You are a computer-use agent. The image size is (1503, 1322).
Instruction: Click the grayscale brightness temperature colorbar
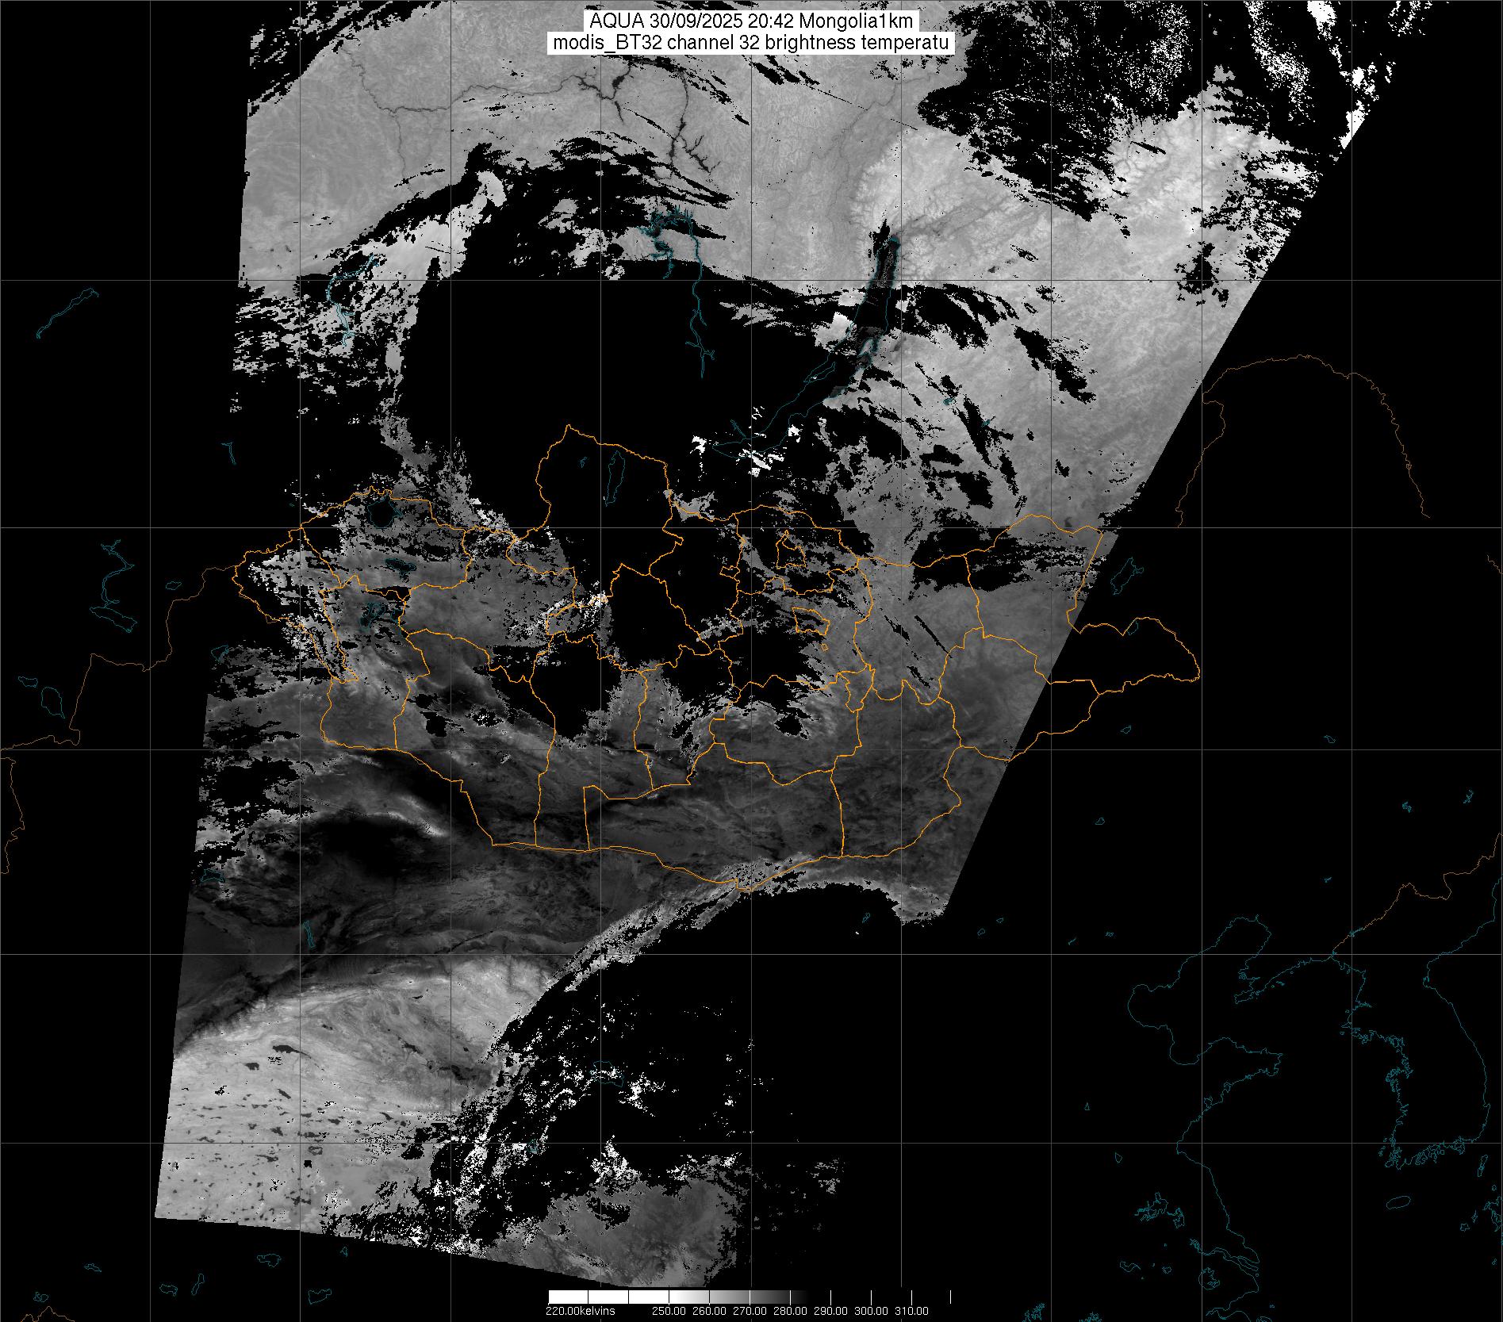pos(750,1297)
